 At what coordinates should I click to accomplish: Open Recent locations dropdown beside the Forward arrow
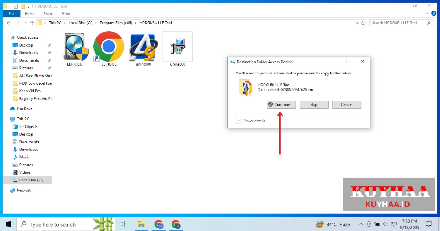click(25, 23)
